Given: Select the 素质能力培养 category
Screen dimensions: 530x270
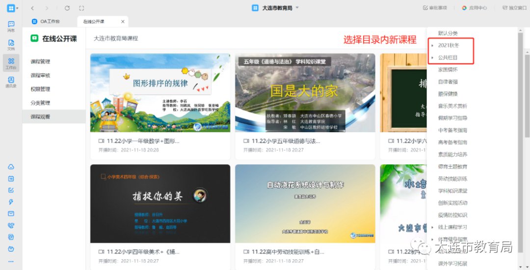Looking at the screenshot, I should pyautogui.click(x=452, y=155).
